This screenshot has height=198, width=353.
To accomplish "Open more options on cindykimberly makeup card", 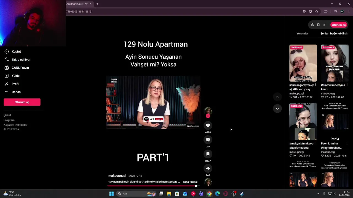I will 347,85.
